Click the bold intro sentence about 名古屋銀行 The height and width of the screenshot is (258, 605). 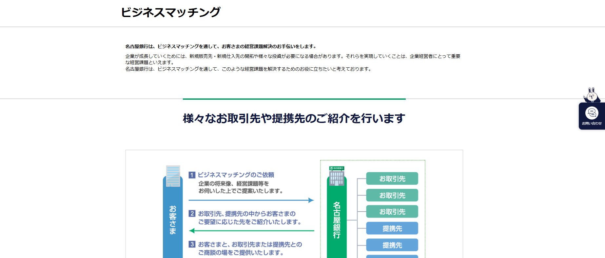221,46
